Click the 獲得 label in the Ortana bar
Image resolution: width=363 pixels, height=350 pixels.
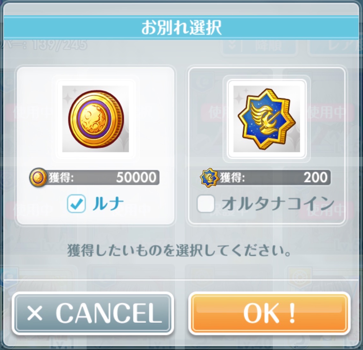pos(232,178)
